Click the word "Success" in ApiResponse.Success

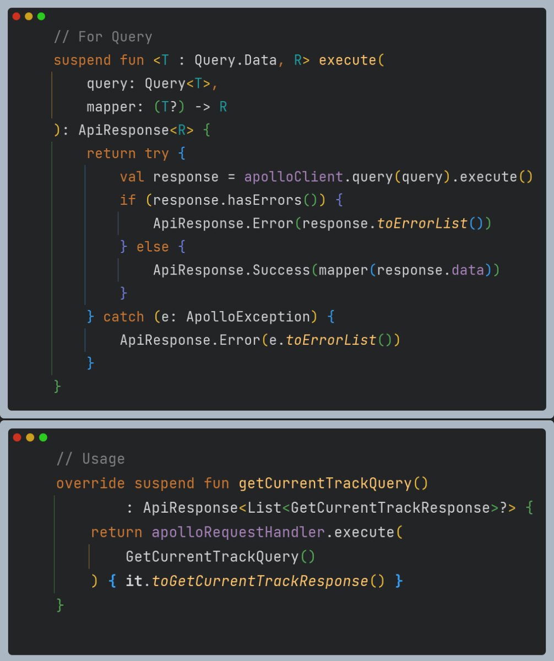point(281,270)
